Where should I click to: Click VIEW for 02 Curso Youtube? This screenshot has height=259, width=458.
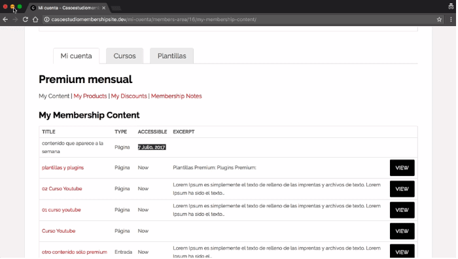402,189
